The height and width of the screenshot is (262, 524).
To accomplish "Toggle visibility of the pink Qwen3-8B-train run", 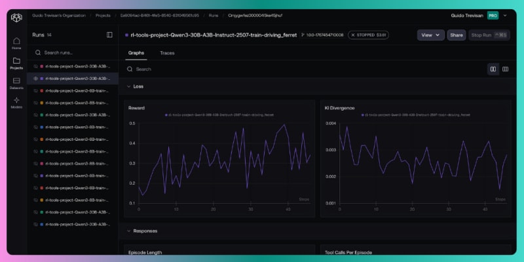I will (36, 163).
